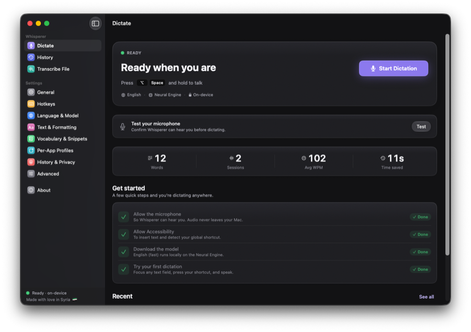This screenshot has width=471, height=332.
Task: Click See all next to Recent
Action: pos(427,297)
